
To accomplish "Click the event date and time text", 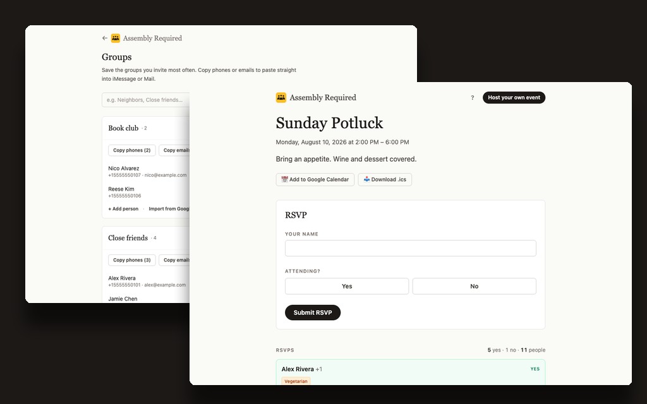I will pos(342,142).
